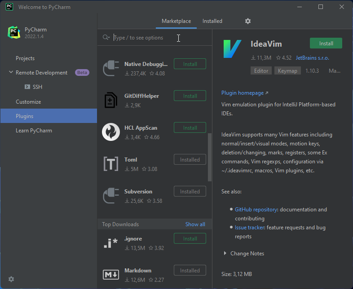353x289 pixels.
Task: Open plugin settings gear beside Installed tab
Action: click(248, 21)
